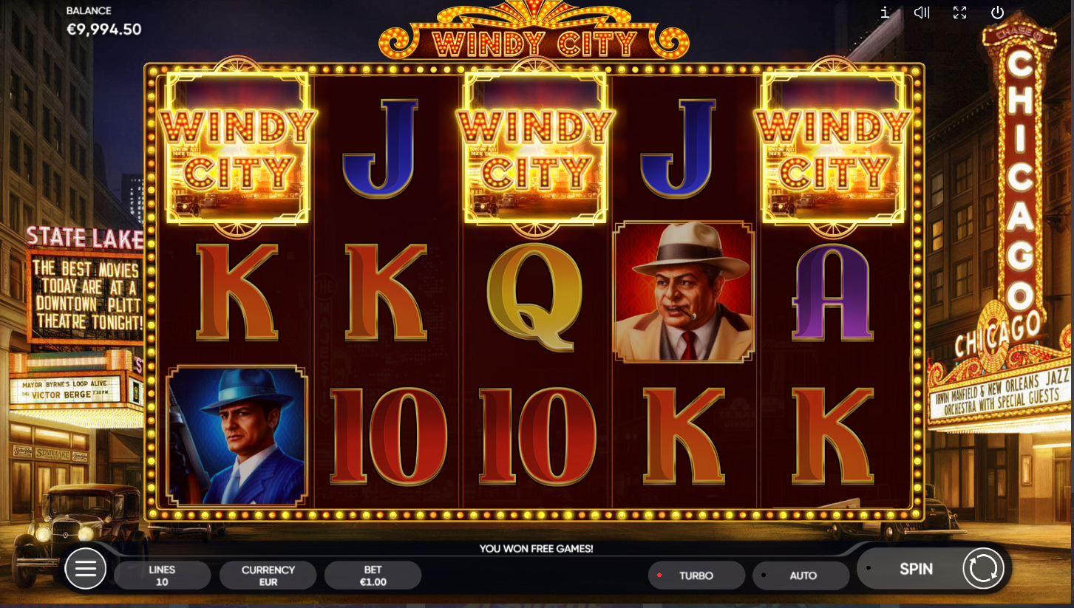Select the white hat cigar gangster symbol

(x=683, y=292)
